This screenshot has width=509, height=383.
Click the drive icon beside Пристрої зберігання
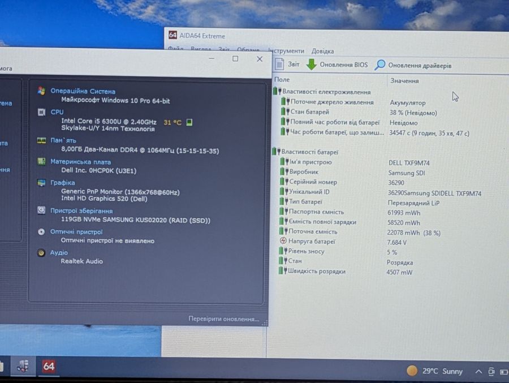click(x=41, y=210)
